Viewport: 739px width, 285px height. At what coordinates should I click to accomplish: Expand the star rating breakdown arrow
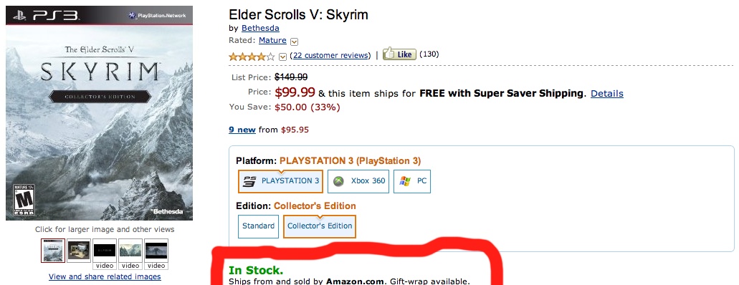(283, 57)
